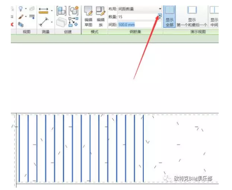Image resolution: width=232 pixels, height=190 pixels.
Task: Select the measure-between-points ruler icon
Action: coord(43,11)
